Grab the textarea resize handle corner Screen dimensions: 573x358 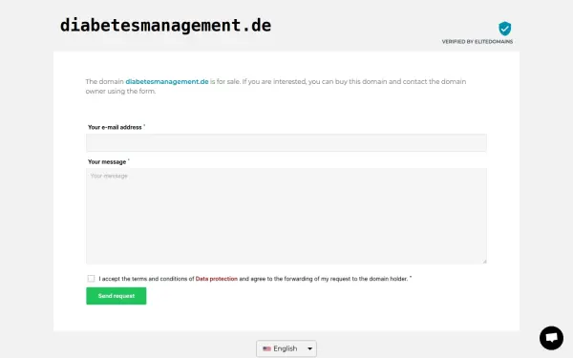(484, 262)
